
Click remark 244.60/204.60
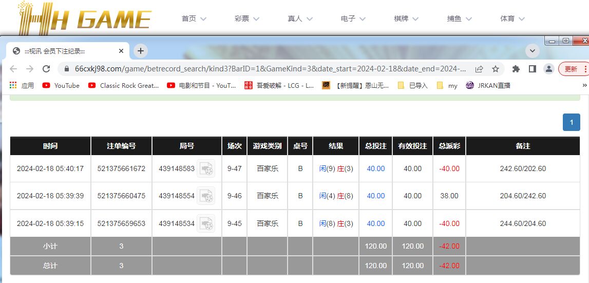click(523, 223)
